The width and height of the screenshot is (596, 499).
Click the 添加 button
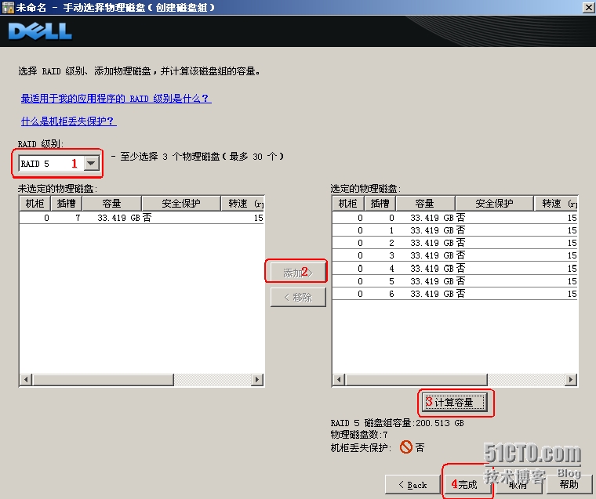tap(298, 273)
